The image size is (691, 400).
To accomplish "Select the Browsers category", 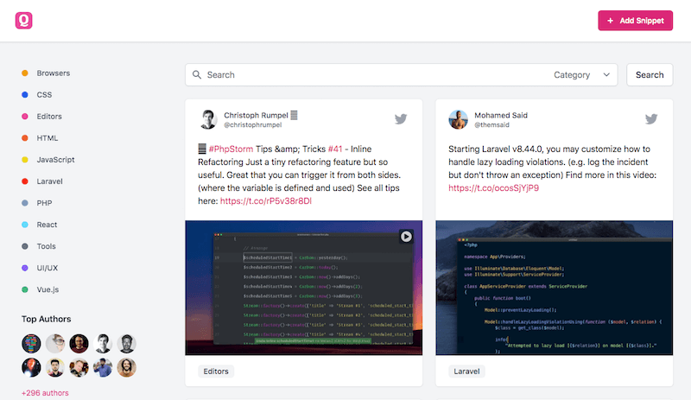I will click(x=54, y=73).
